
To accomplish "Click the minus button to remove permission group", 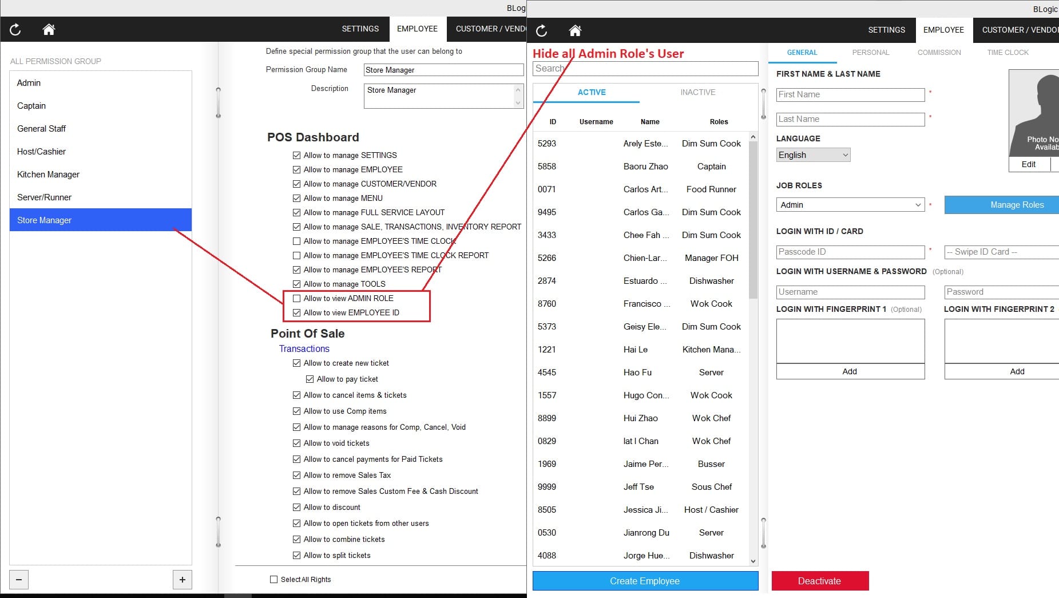I will 19,579.
